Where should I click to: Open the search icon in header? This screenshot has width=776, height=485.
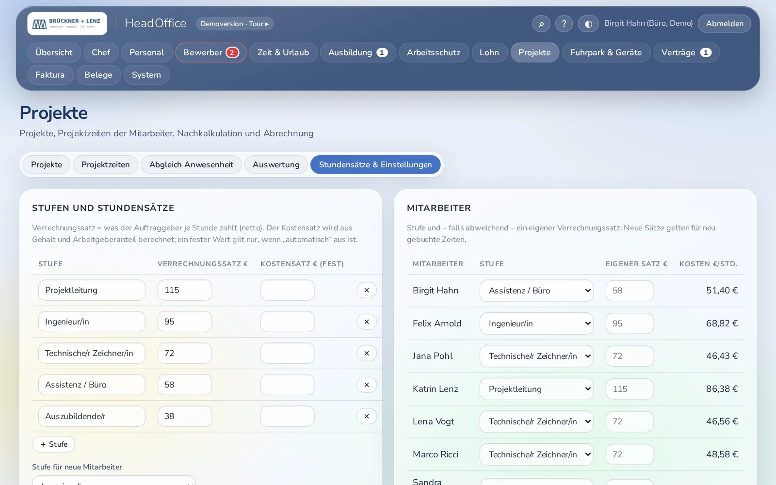tap(541, 24)
